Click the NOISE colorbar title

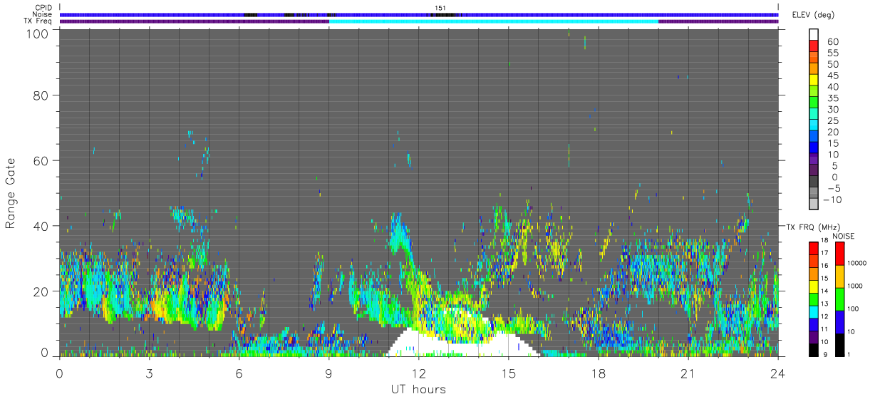(x=844, y=236)
